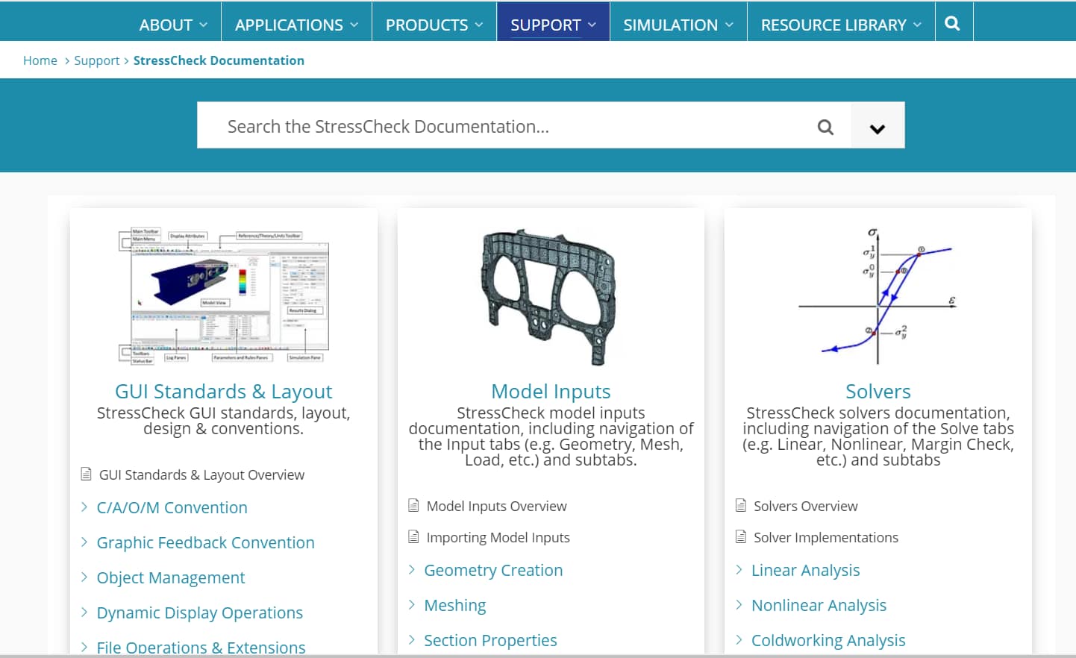Screen dimensions: 1076x658
Task: Open the Meshing documentation link
Action: pyautogui.click(x=455, y=605)
